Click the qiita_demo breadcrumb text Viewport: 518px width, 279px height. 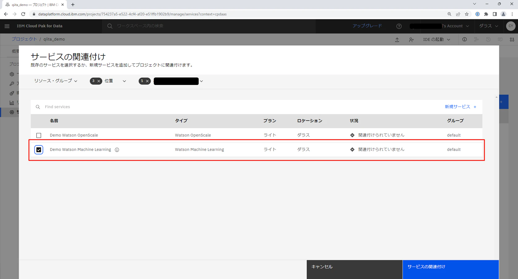click(54, 39)
